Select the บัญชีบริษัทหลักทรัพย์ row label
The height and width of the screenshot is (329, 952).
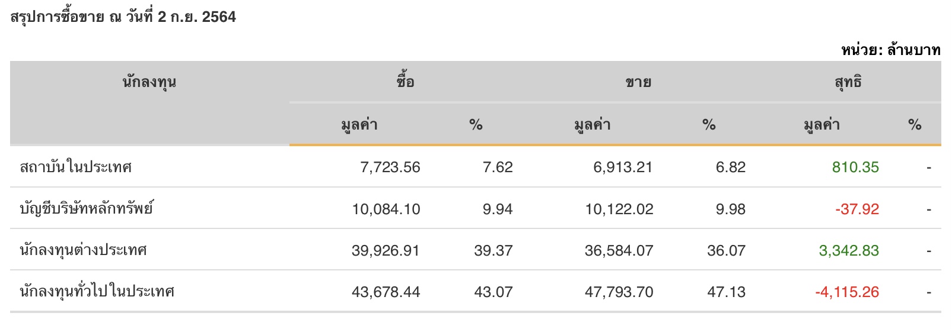pos(86,208)
